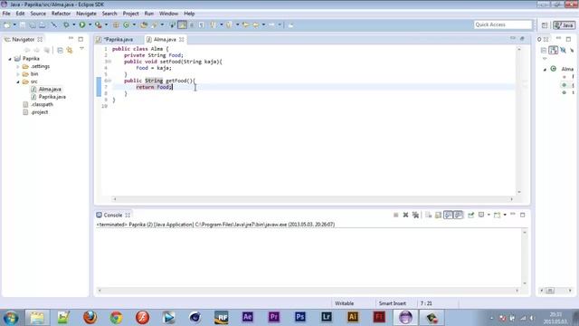Toggle Link with Editor in Navigator

(70, 50)
